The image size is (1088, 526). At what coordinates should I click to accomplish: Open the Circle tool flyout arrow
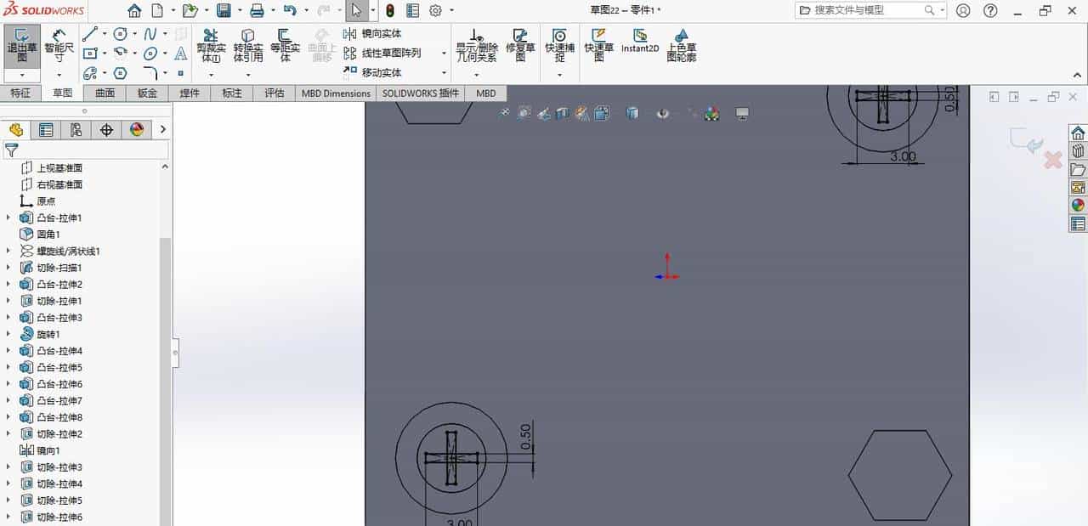[x=134, y=34]
